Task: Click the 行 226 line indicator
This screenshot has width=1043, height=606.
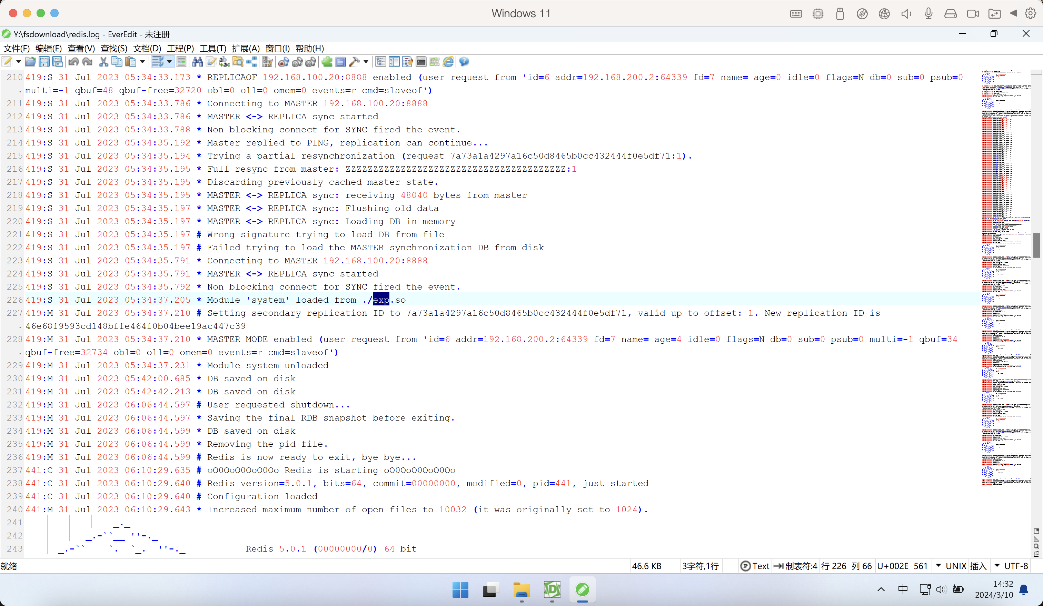Action: (834, 566)
